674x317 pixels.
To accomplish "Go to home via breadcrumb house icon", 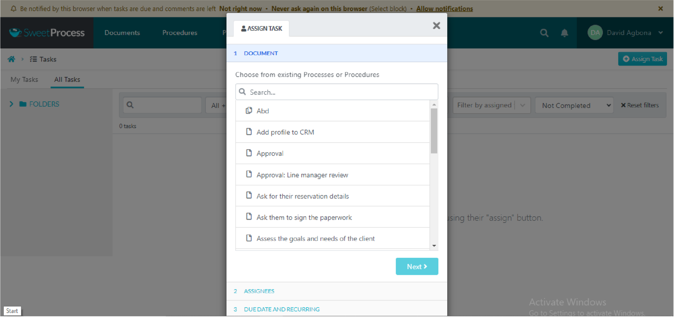I will click(12, 59).
